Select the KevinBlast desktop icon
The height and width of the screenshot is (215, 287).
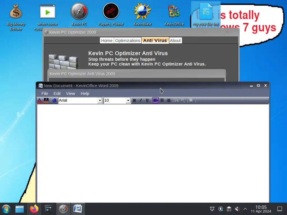142,15
